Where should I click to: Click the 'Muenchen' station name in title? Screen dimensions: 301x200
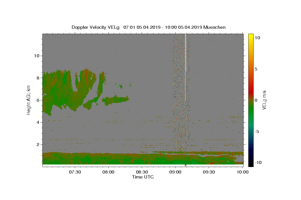click(x=214, y=27)
